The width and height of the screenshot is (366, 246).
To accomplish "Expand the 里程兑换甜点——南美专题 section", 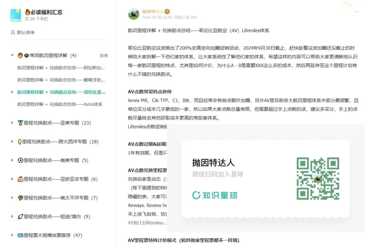I will pos(13,160).
